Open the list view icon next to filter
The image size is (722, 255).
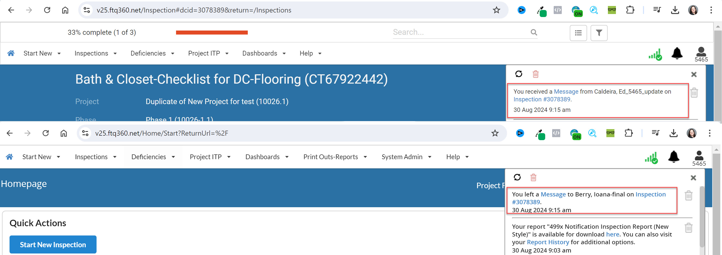tap(578, 33)
